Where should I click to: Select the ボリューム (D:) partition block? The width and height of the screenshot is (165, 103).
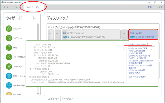143,34
